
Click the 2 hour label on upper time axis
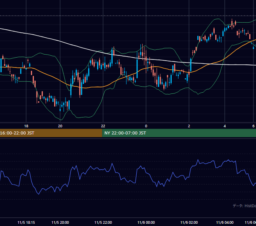(189, 126)
